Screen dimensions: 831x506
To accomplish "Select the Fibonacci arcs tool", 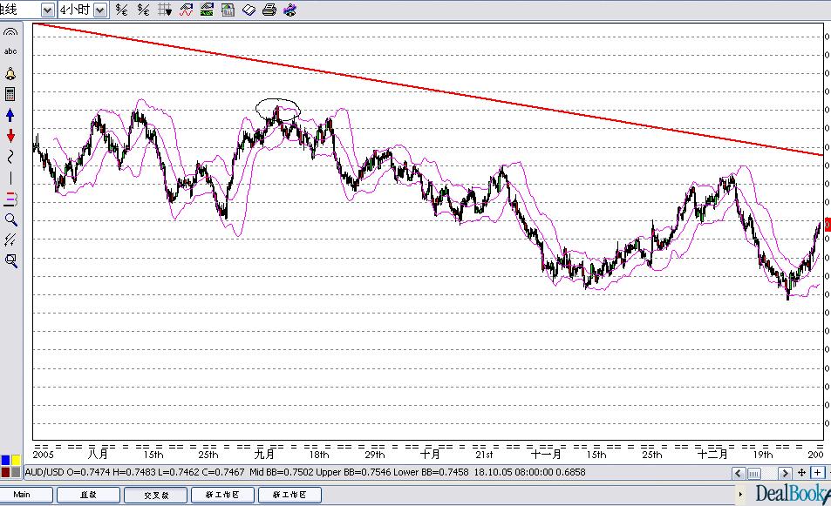I will (x=10, y=32).
